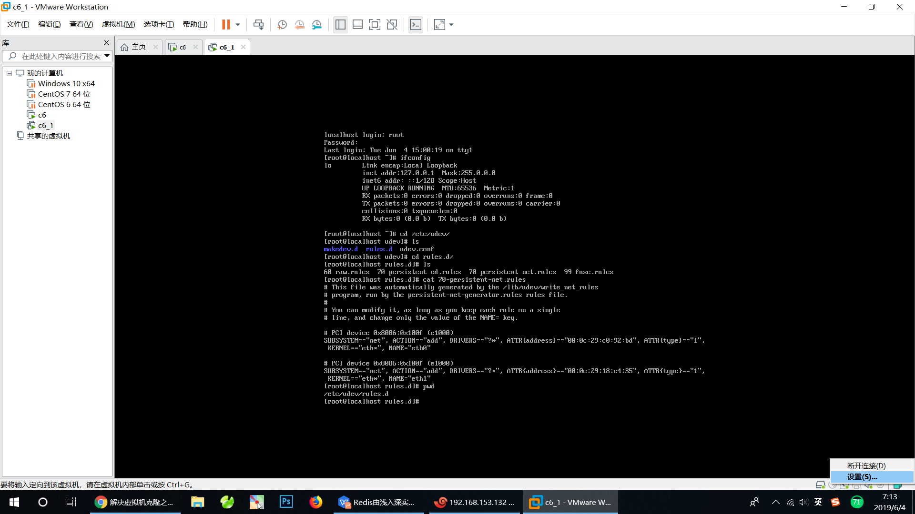Switch to the c6 tab
Viewport: 915px width, 514px height.
[182, 47]
